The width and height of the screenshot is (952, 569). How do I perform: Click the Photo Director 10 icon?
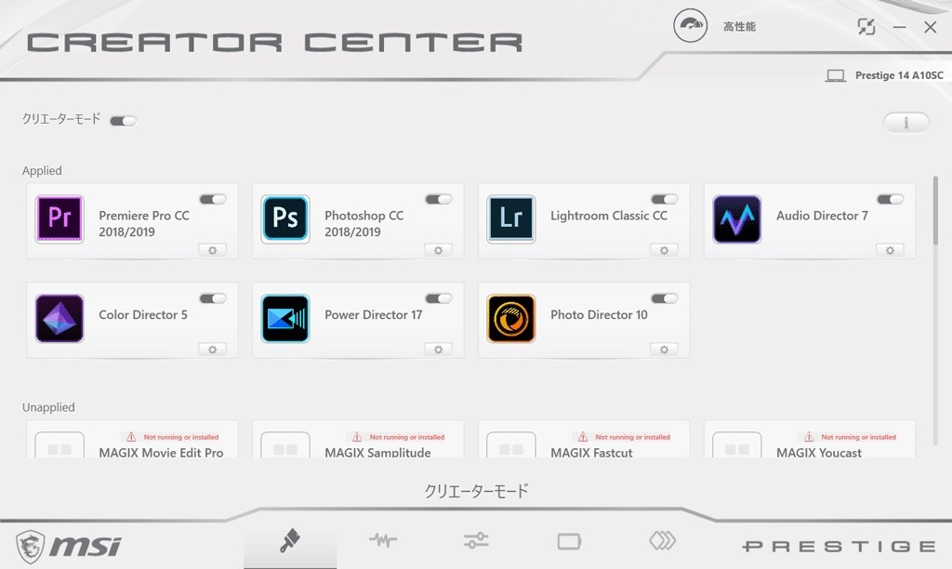point(511,318)
